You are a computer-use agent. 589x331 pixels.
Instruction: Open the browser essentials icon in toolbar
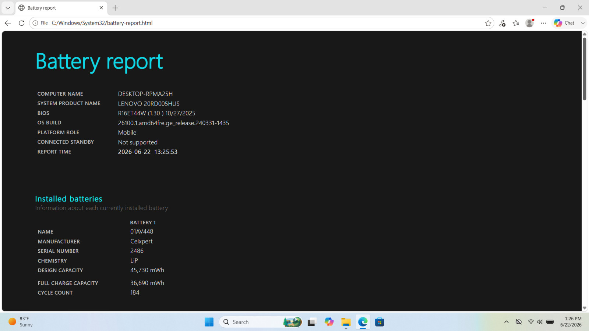tap(502, 23)
